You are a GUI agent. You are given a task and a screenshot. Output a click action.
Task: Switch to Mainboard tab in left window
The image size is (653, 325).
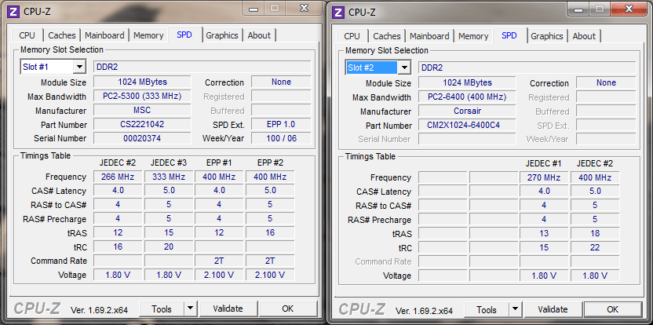click(x=104, y=35)
